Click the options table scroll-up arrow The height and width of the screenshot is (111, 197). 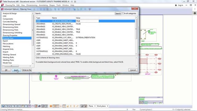pyautogui.click(x=136, y=18)
